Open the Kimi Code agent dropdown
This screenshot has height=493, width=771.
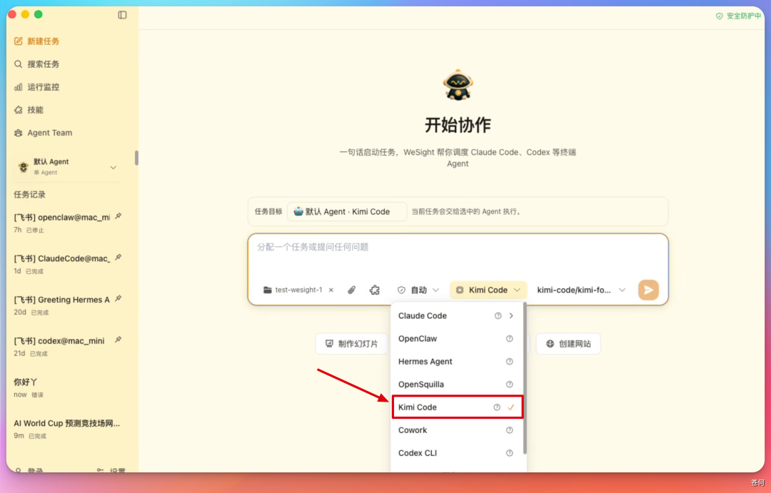coord(488,290)
